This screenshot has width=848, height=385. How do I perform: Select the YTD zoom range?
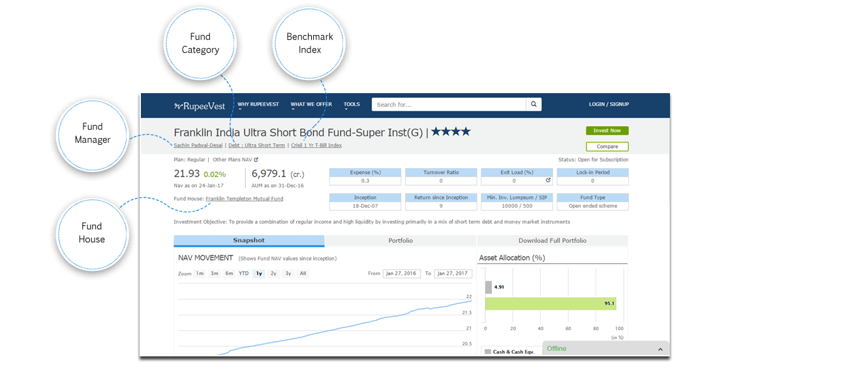click(244, 274)
